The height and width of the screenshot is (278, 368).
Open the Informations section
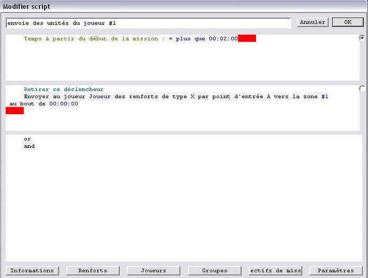click(32, 271)
